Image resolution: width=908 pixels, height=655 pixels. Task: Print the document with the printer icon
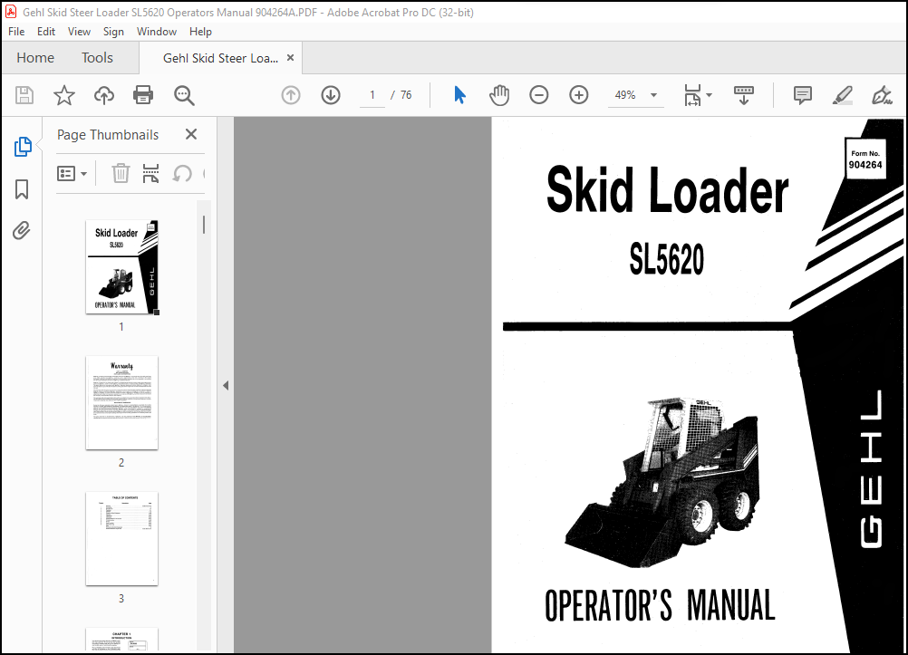tap(143, 95)
